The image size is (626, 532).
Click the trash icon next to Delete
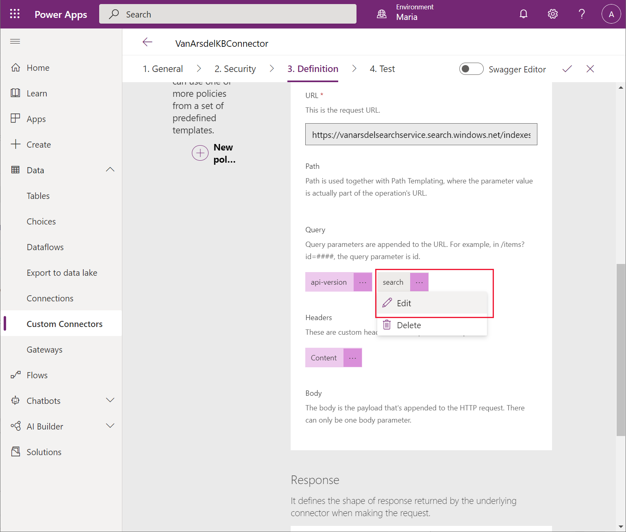click(x=387, y=325)
